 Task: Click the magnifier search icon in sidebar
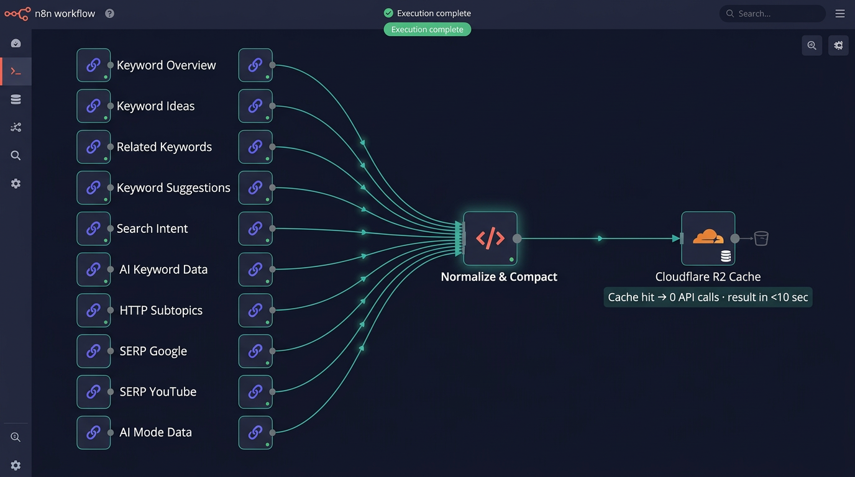pyautogui.click(x=16, y=155)
